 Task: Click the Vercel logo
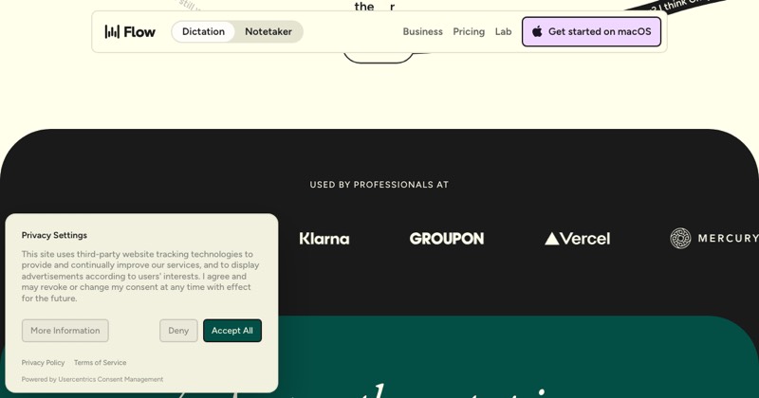[578, 239]
